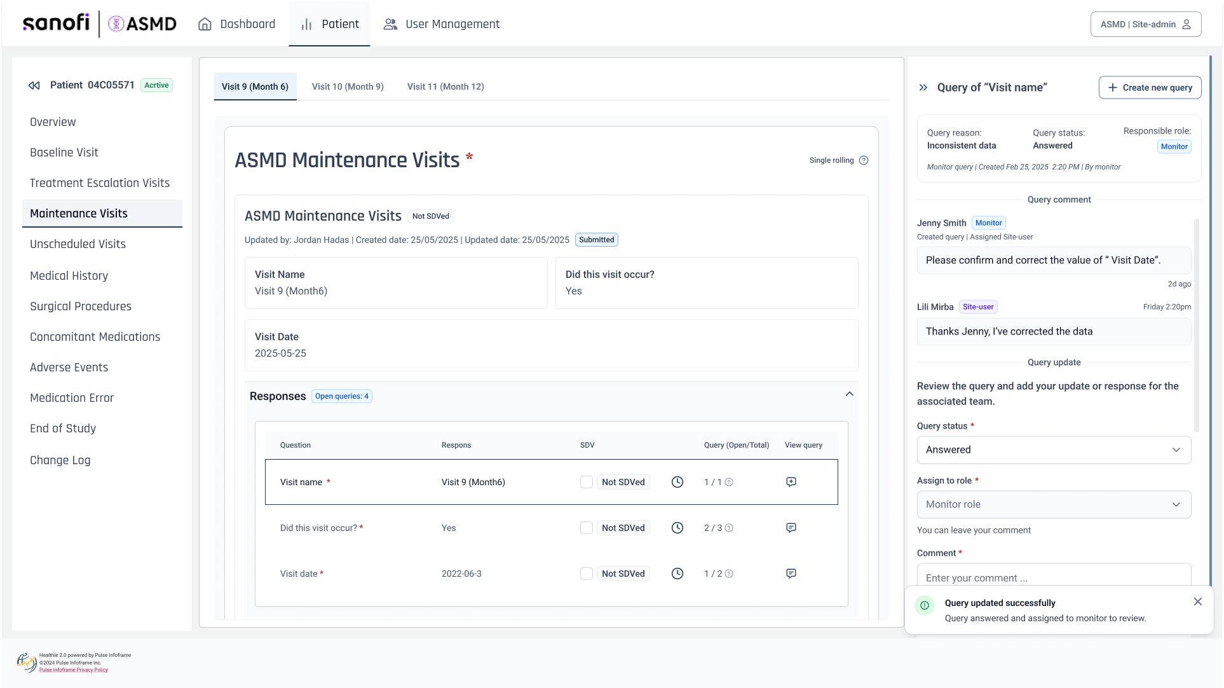Open query comment icon for Did this visit occur
Viewport: 1224px width, 688px height.
[x=791, y=528]
